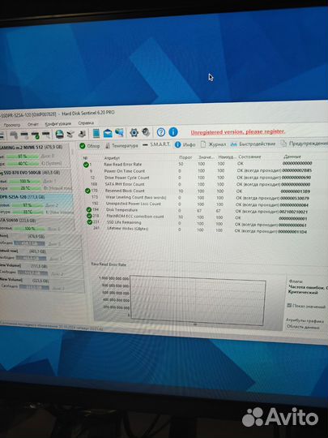328x438 pixels.
Task: Click the blue notebook report toolbar icon
Action: [x=96, y=134]
